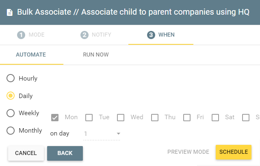The height and width of the screenshot is (166, 260).
Task: Click the step 1 circle icon
Action: [x=21, y=35]
